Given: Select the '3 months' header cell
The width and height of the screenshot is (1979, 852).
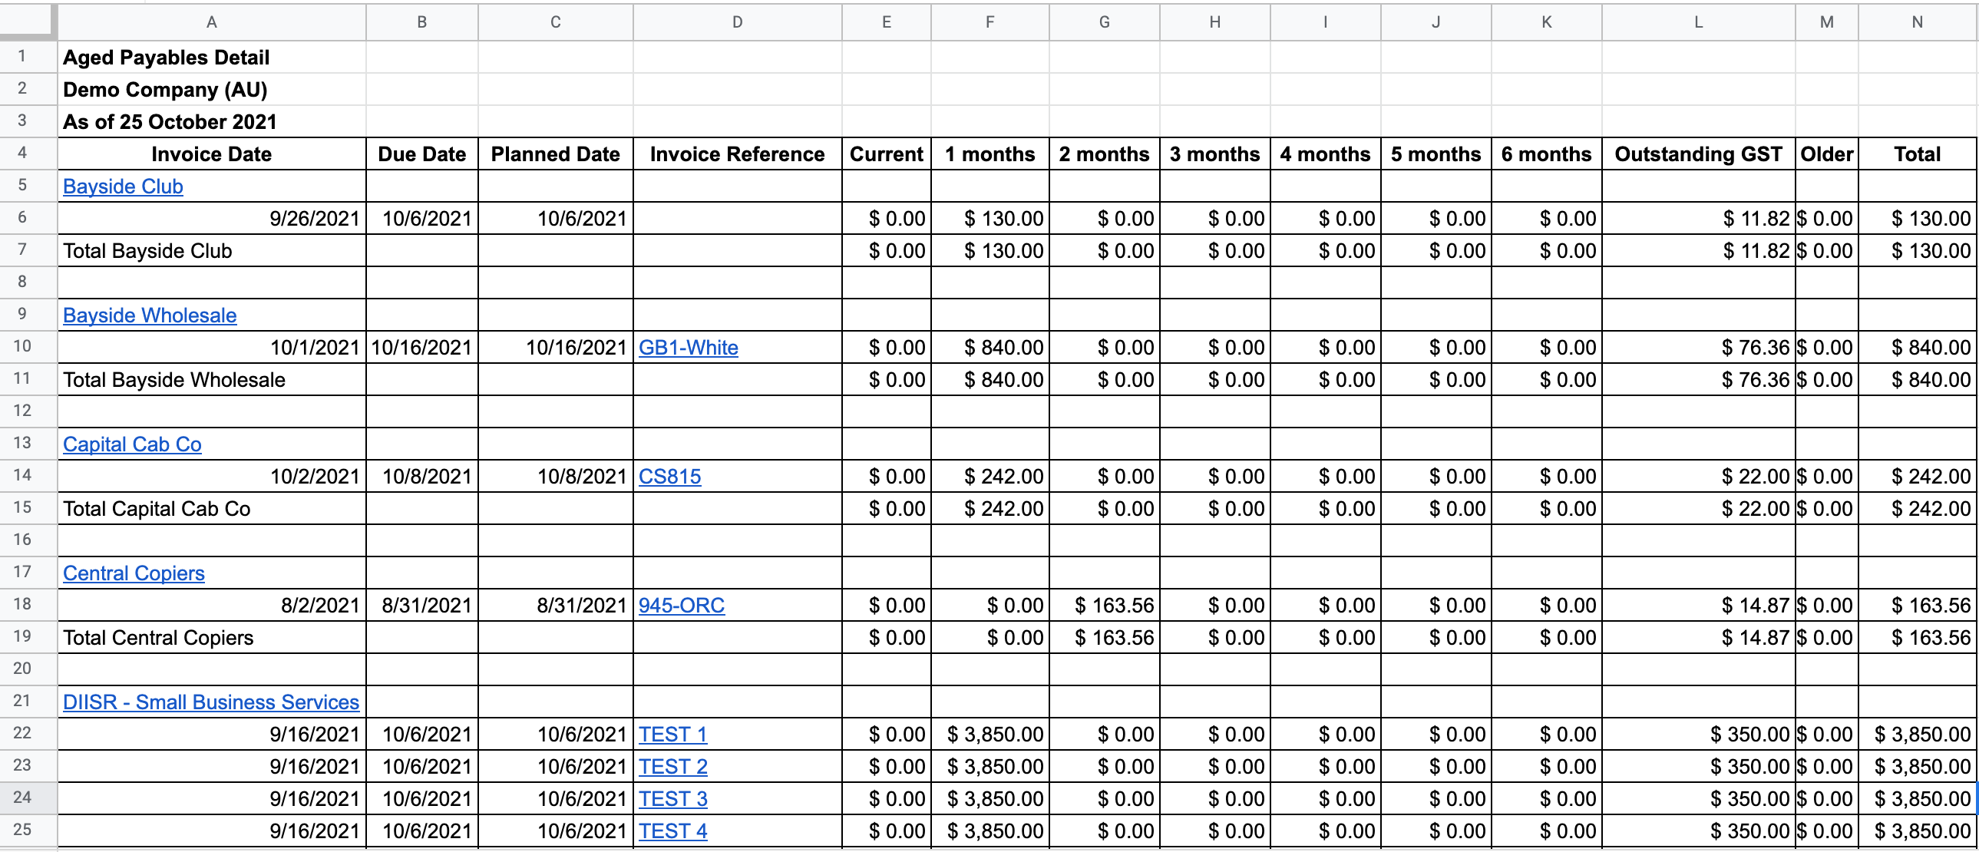Looking at the screenshot, I should coord(1215,154).
